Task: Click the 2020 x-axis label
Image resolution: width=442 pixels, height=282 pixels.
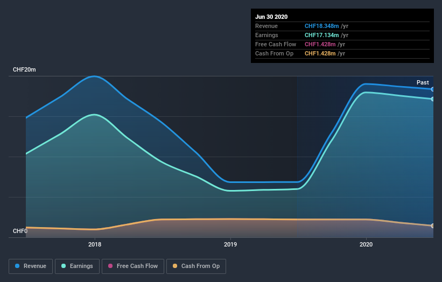Action: (x=366, y=244)
